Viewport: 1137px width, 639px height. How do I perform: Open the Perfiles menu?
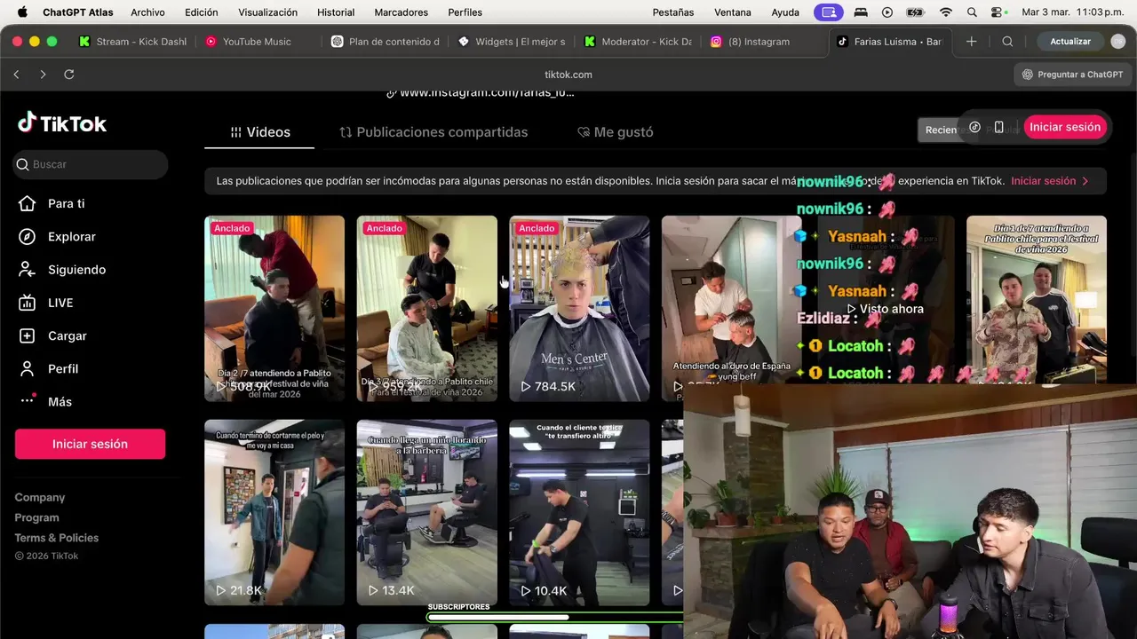click(465, 12)
